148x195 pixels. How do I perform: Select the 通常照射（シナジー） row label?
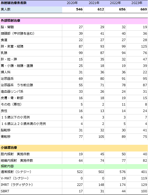pos(16,172)
